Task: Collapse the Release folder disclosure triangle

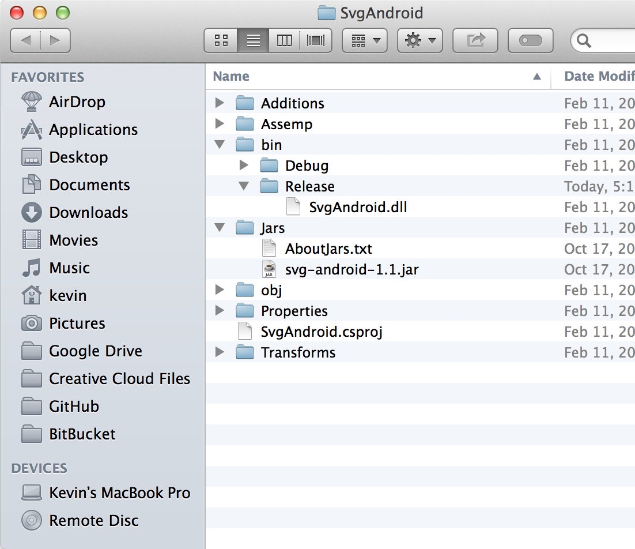Action: click(x=244, y=186)
